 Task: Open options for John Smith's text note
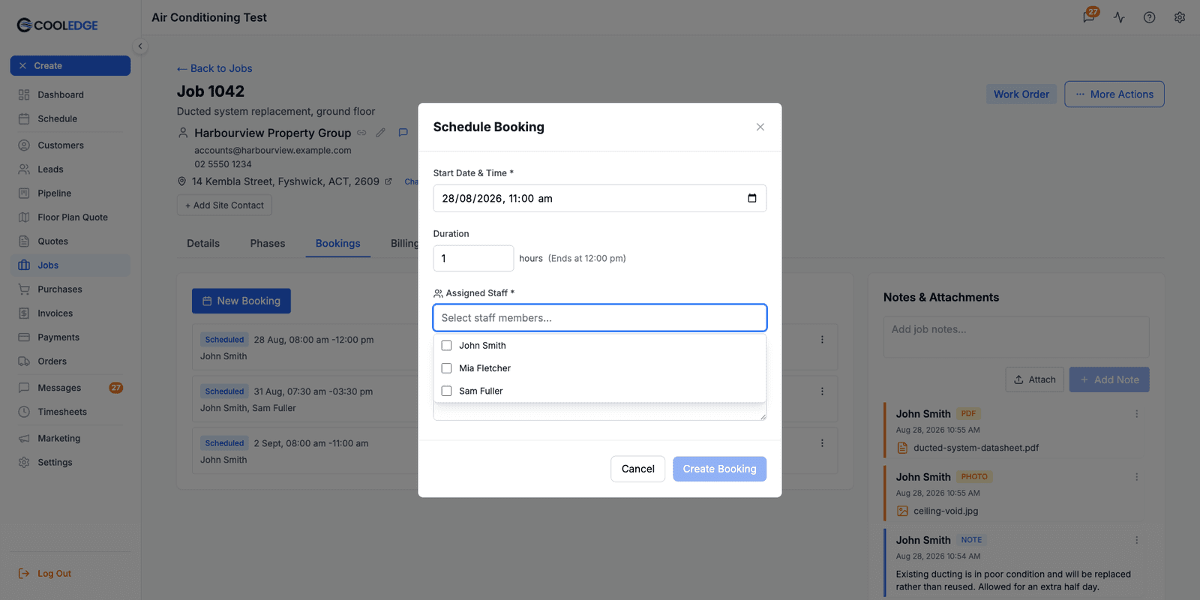tap(1137, 540)
